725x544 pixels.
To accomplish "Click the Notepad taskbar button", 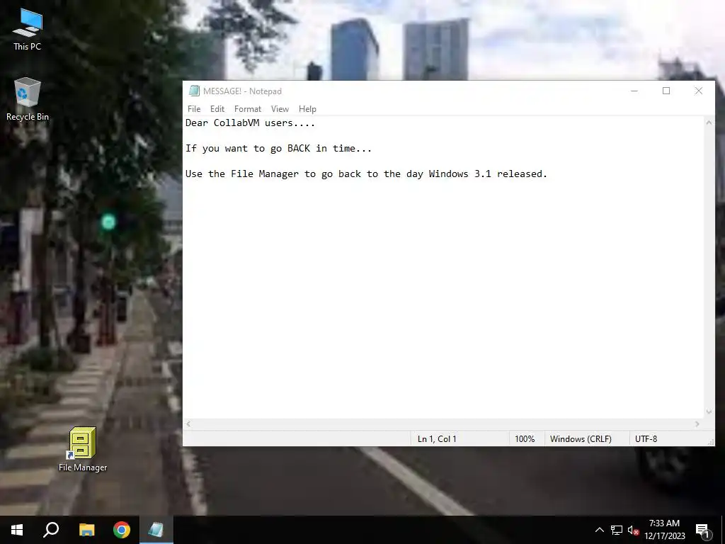I will click(x=156, y=530).
